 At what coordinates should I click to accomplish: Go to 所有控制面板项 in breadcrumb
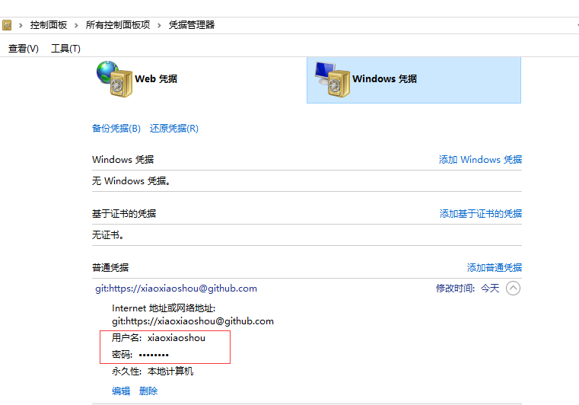click(118, 25)
